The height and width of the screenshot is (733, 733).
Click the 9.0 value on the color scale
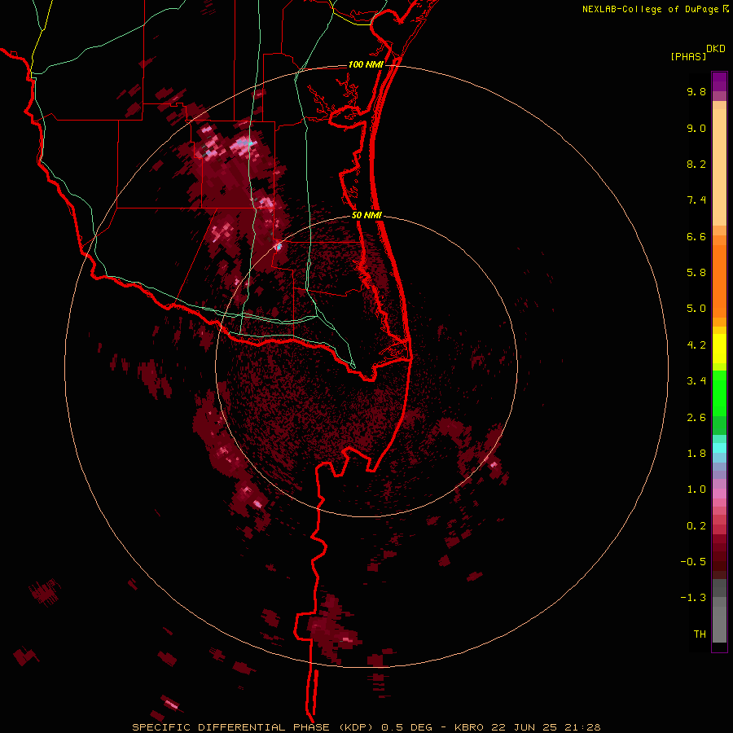click(696, 128)
